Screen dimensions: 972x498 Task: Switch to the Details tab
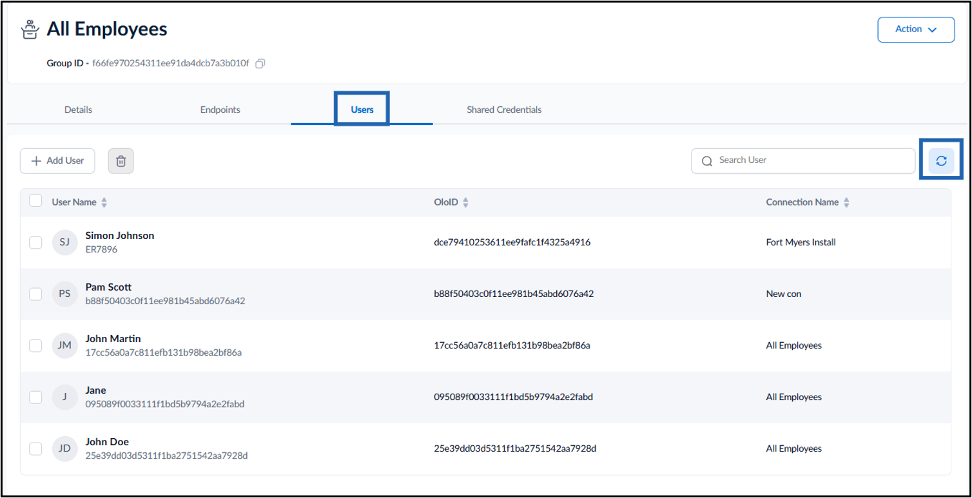click(78, 110)
